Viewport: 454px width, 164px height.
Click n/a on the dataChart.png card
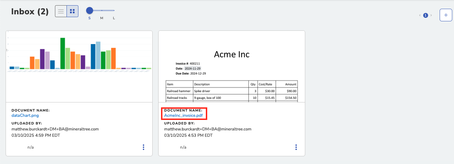point(31,147)
